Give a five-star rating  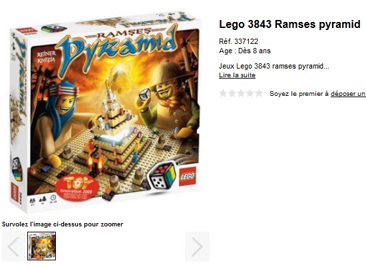tap(259, 93)
